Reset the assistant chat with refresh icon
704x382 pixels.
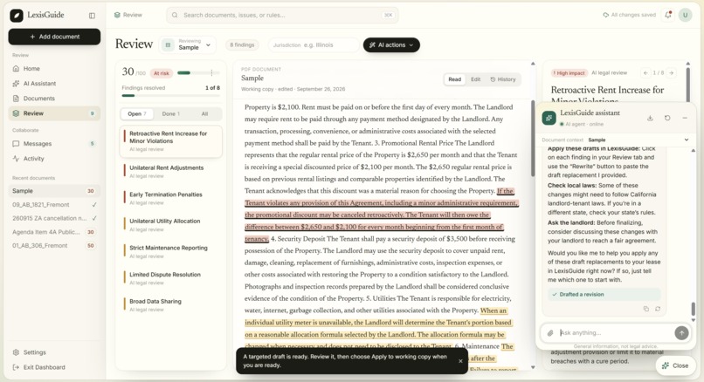pyautogui.click(x=667, y=118)
